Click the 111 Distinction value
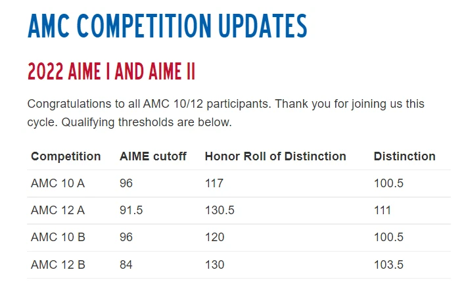The height and width of the screenshot is (297, 464). click(383, 210)
